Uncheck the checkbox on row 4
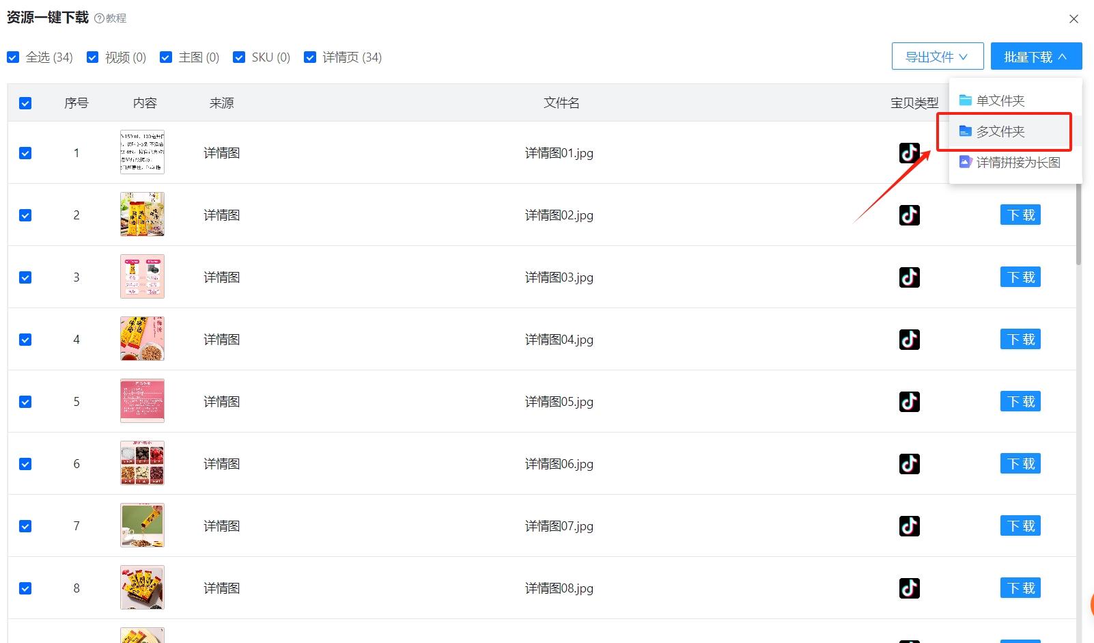1094x643 pixels. click(25, 339)
